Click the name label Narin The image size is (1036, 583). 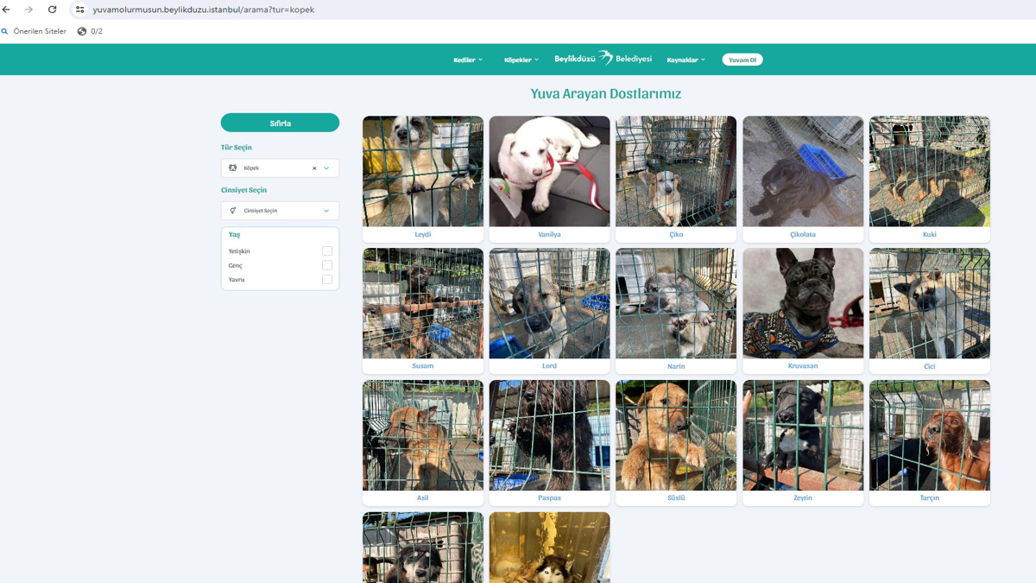pos(676,366)
